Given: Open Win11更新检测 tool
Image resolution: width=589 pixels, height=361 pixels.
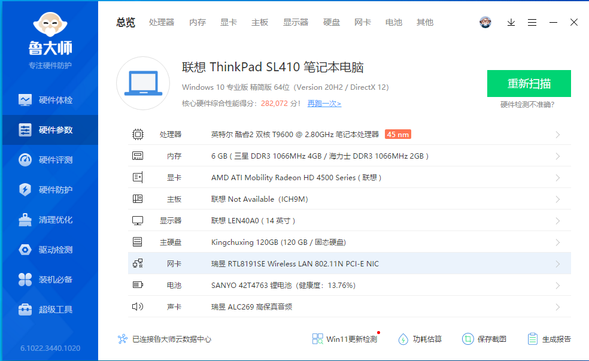Looking at the screenshot, I should (344, 339).
